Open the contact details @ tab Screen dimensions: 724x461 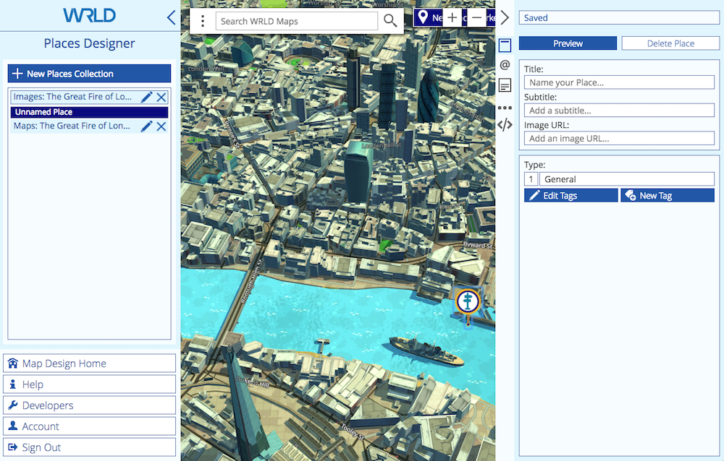tap(505, 65)
